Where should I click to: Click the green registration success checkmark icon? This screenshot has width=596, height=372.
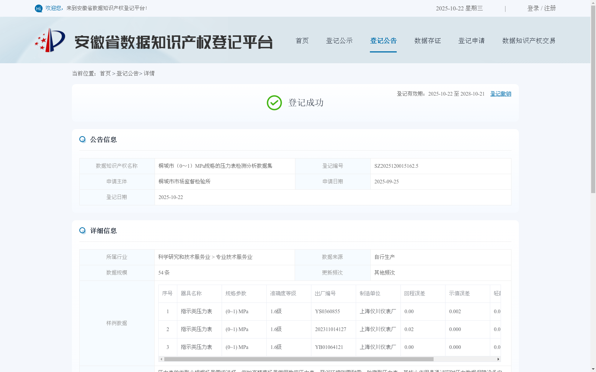click(x=274, y=103)
